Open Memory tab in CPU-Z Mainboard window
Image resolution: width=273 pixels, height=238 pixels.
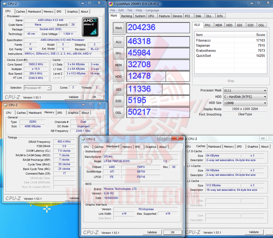[127, 147]
